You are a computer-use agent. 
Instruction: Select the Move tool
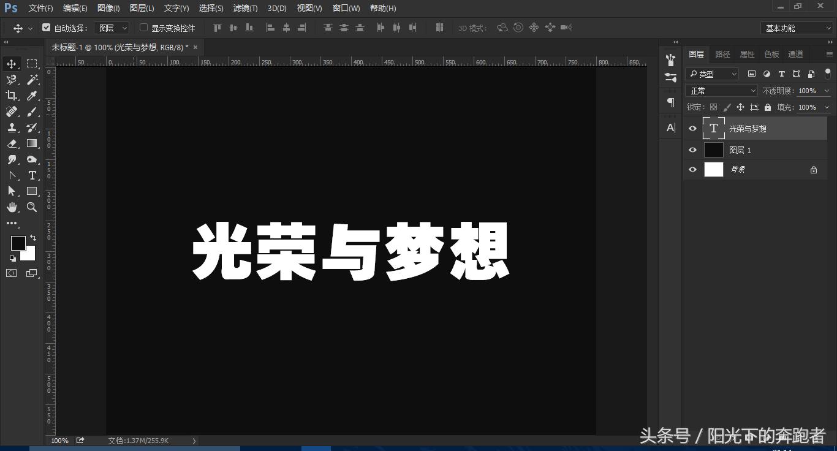point(12,63)
